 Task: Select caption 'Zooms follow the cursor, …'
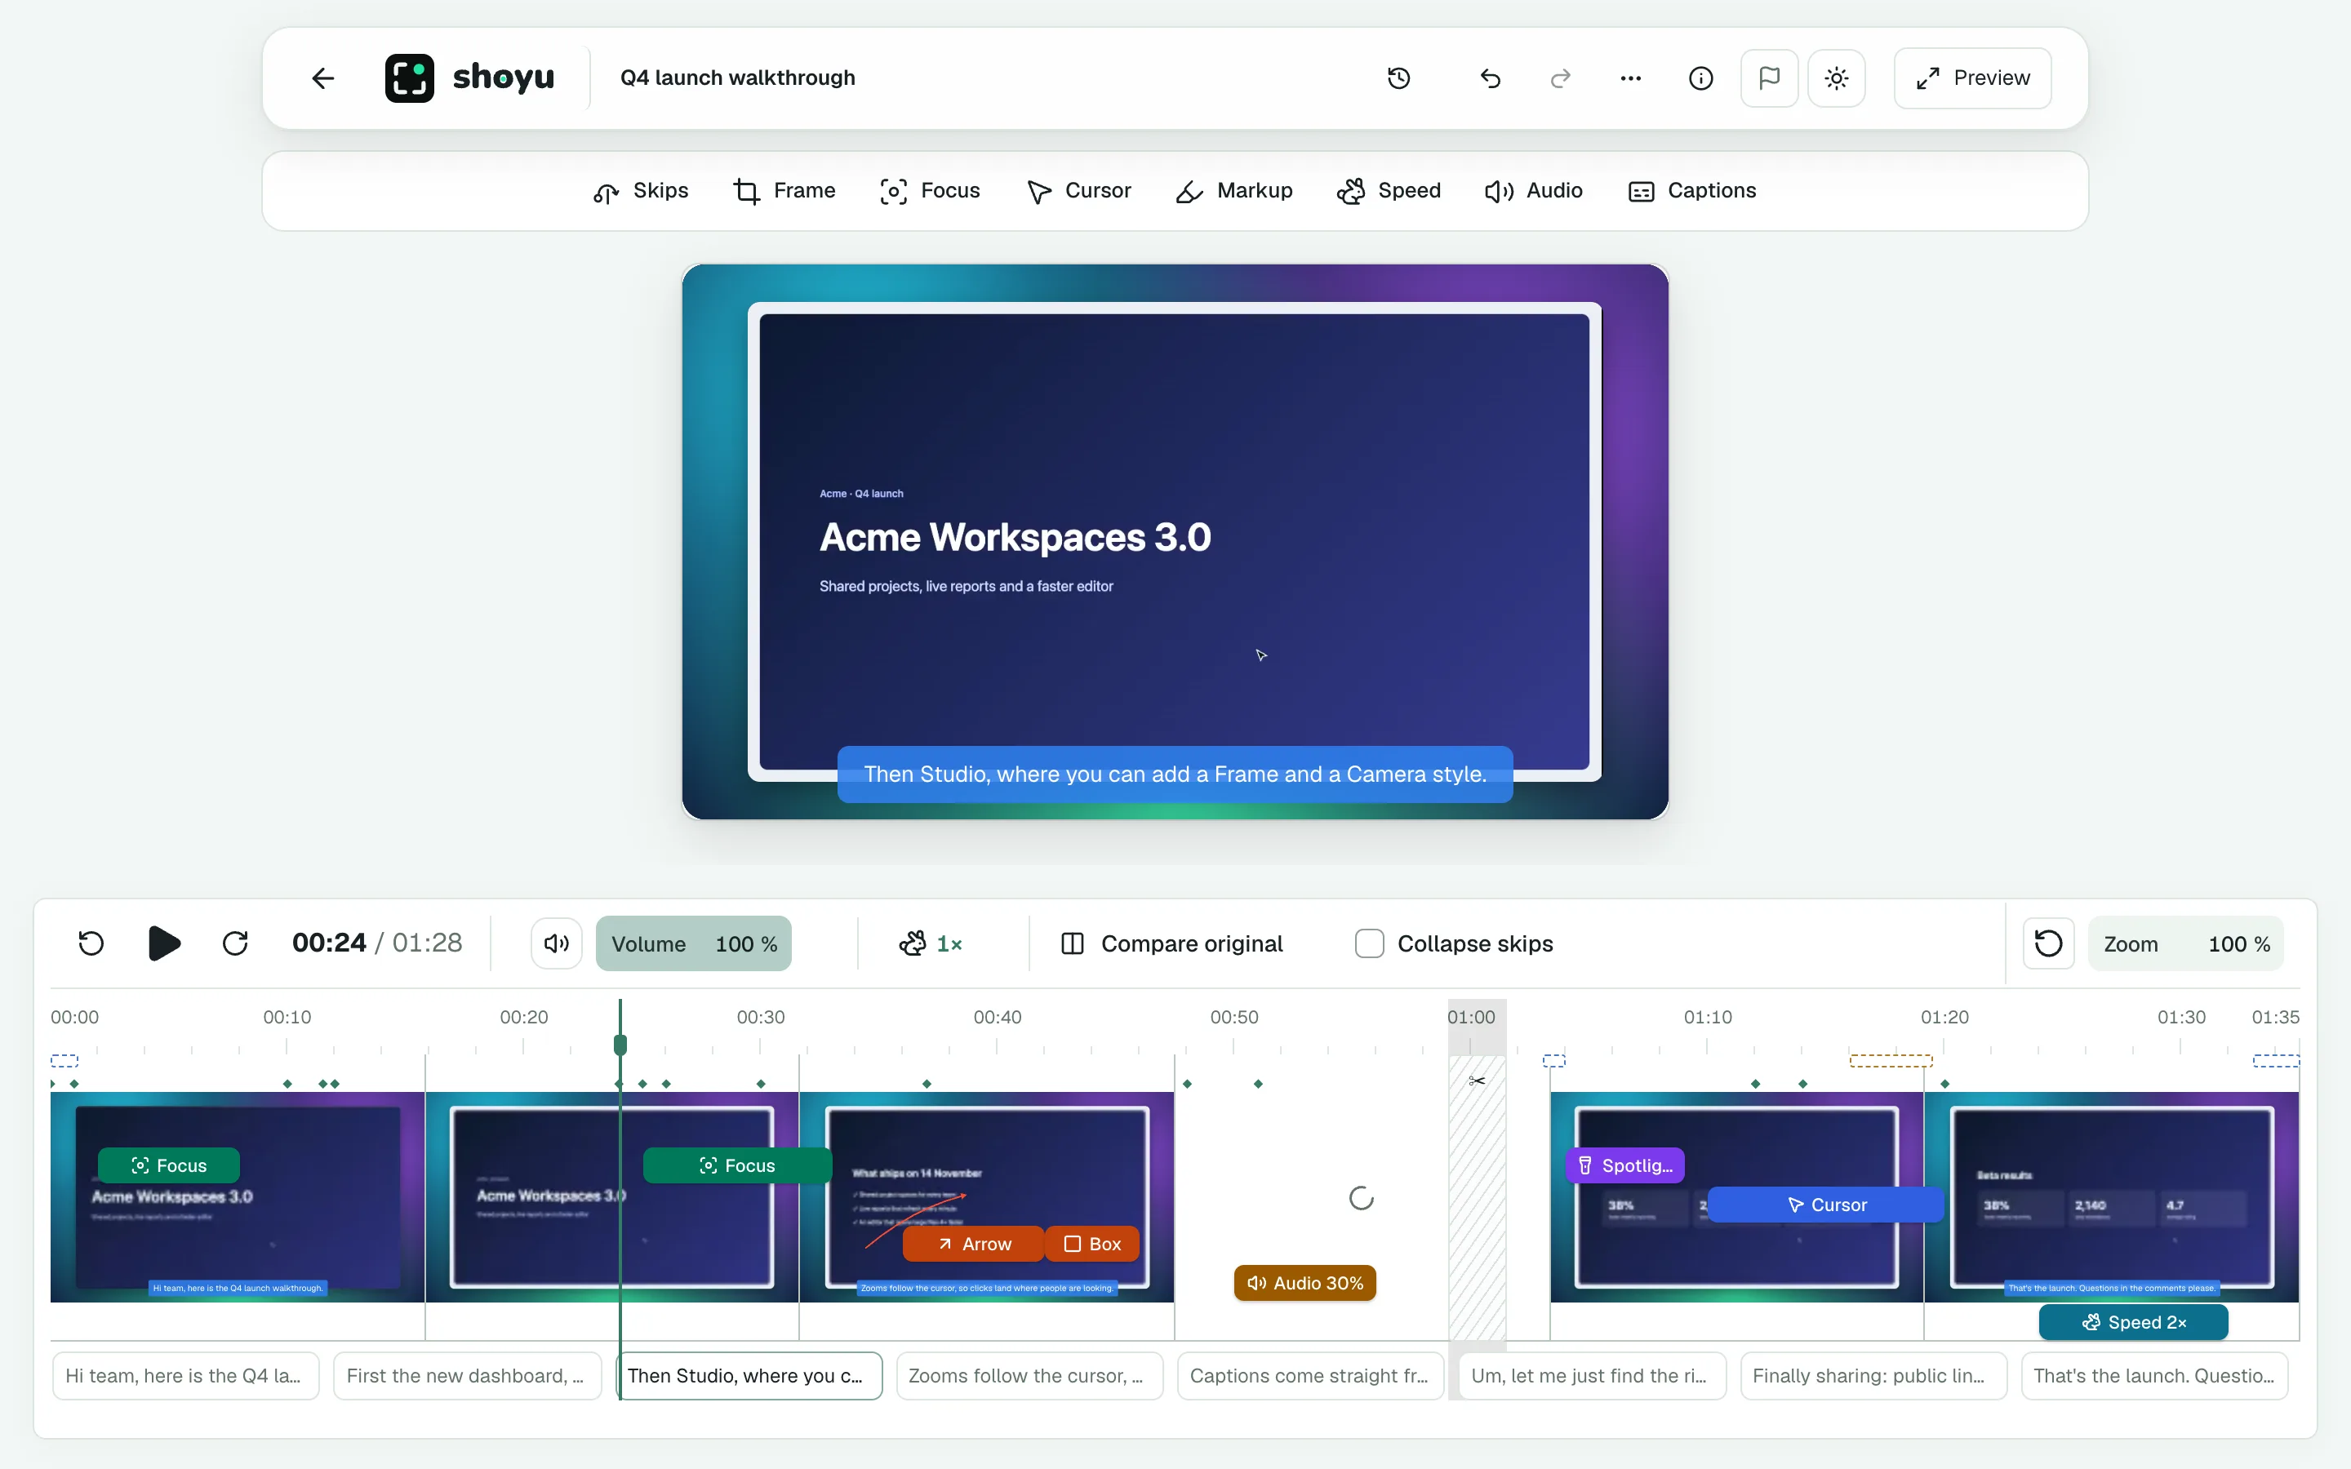coord(1029,1375)
